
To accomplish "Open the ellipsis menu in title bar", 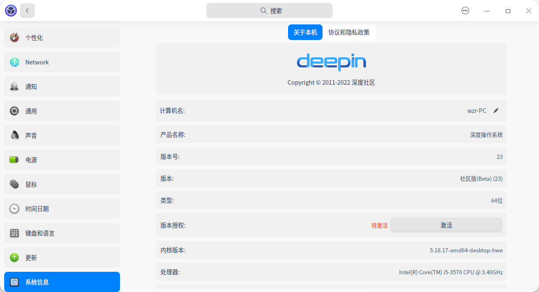I will point(465,11).
